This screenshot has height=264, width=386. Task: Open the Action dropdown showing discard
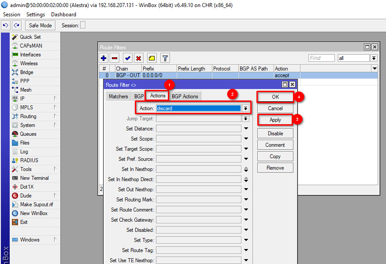[x=246, y=108]
